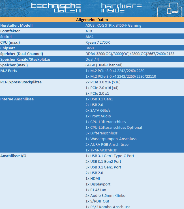
Task: Select the DDR4-3200(OC) memory speeds cell
Action: click(130, 54)
